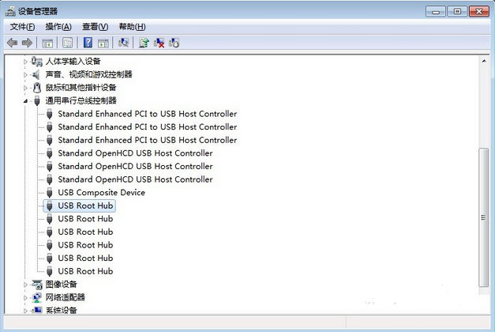This screenshot has height=332, width=495.
Task: Click the update driver software icon
Action: (x=144, y=43)
